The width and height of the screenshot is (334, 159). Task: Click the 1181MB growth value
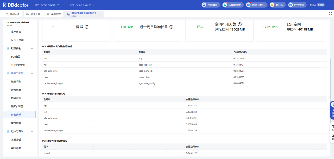127,27
